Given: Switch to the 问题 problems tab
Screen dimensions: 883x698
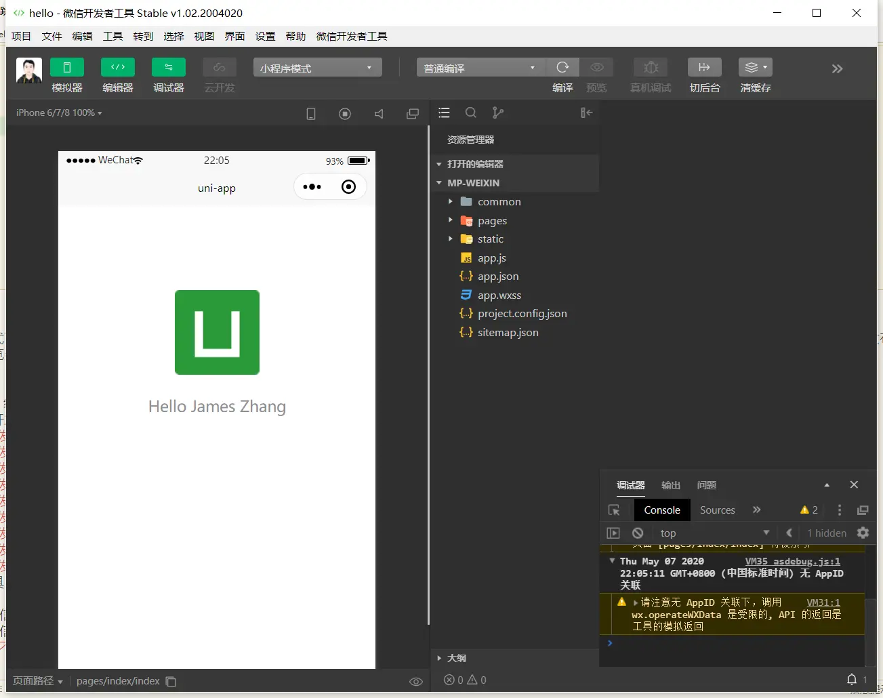Looking at the screenshot, I should pyautogui.click(x=707, y=485).
